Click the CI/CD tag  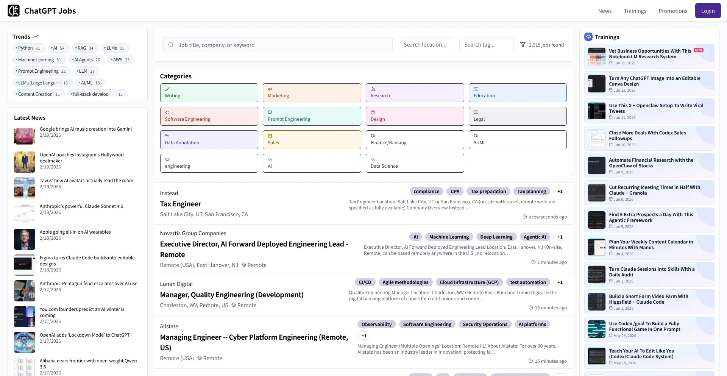tap(365, 282)
